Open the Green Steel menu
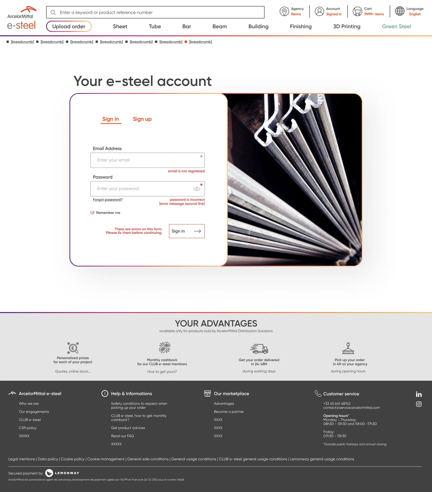The width and height of the screenshot is (432, 492). coord(397,27)
